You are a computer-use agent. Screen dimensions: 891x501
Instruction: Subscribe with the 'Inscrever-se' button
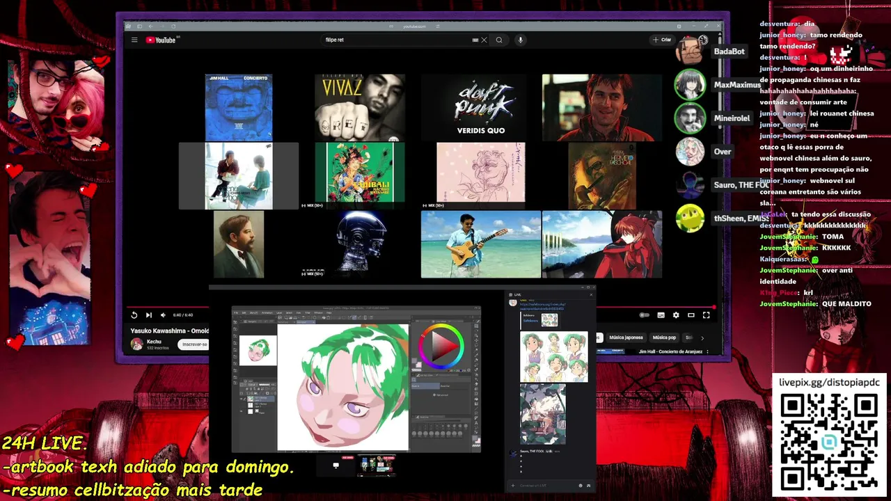[194, 344]
